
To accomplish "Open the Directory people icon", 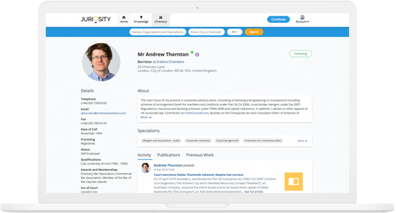I will [161, 17].
